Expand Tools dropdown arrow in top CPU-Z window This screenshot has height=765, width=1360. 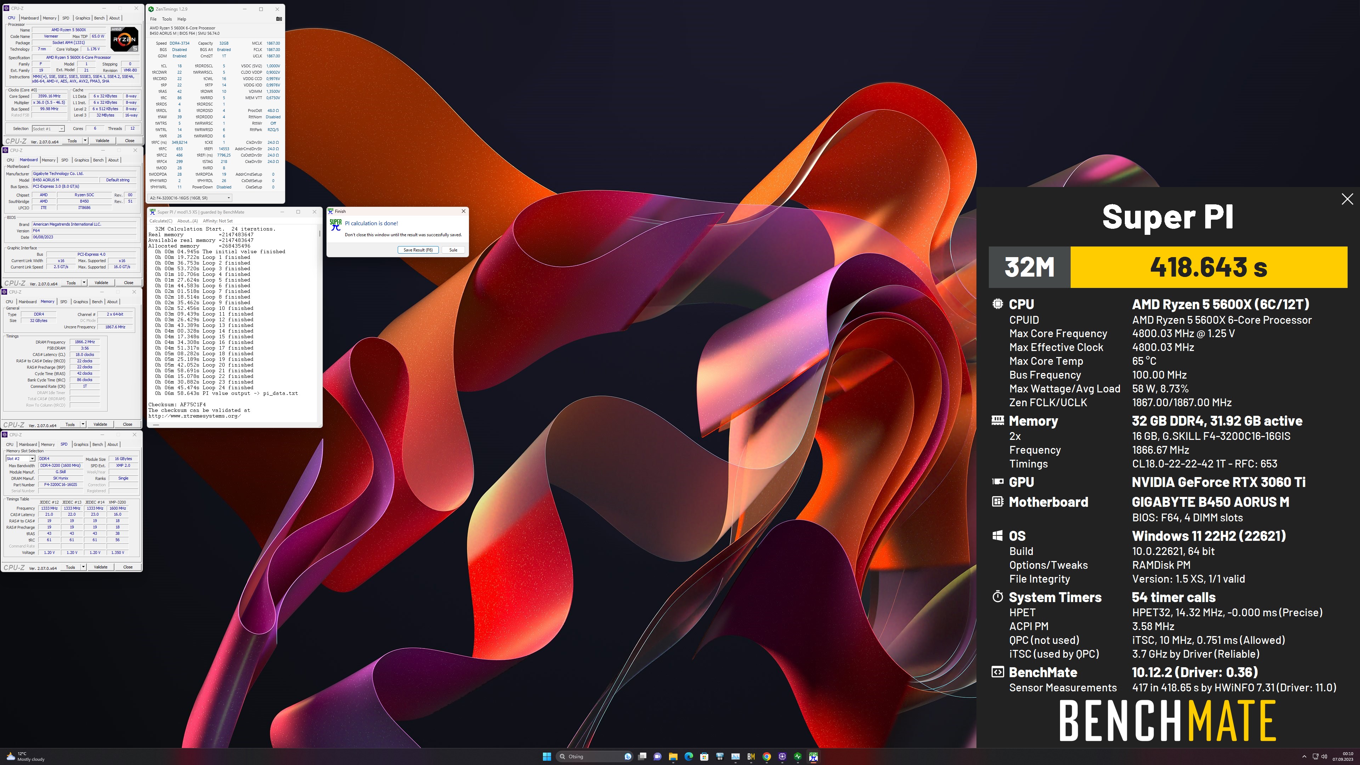(x=85, y=141)
